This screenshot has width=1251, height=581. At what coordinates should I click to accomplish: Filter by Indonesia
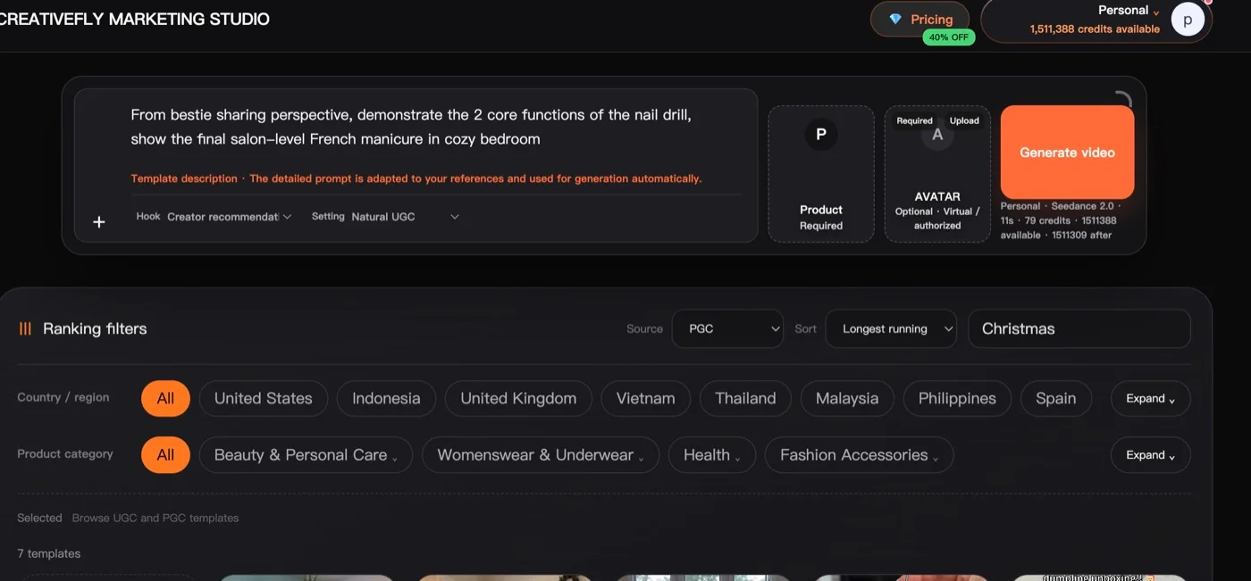click(x=386, y=398)
